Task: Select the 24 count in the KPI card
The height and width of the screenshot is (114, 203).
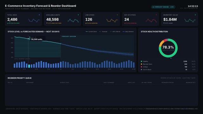Action: 126,19
